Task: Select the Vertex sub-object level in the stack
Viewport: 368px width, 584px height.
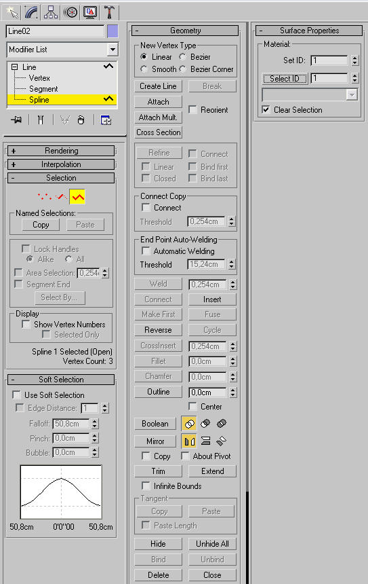Action: coord(39,78)
